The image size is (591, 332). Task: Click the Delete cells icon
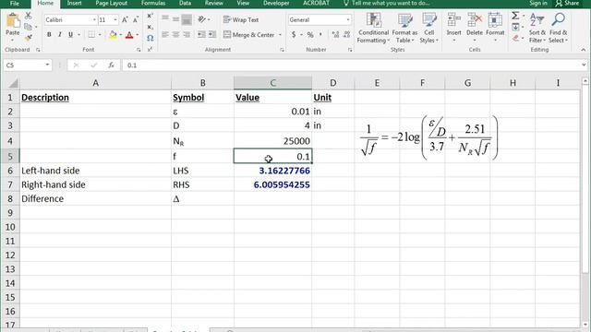(x=475, y=19)
